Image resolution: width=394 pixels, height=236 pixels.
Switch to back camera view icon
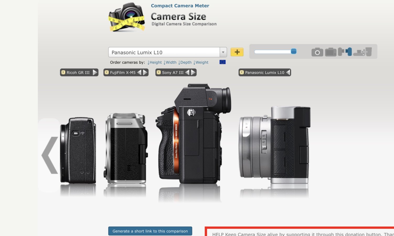click(x=331, y=52)
